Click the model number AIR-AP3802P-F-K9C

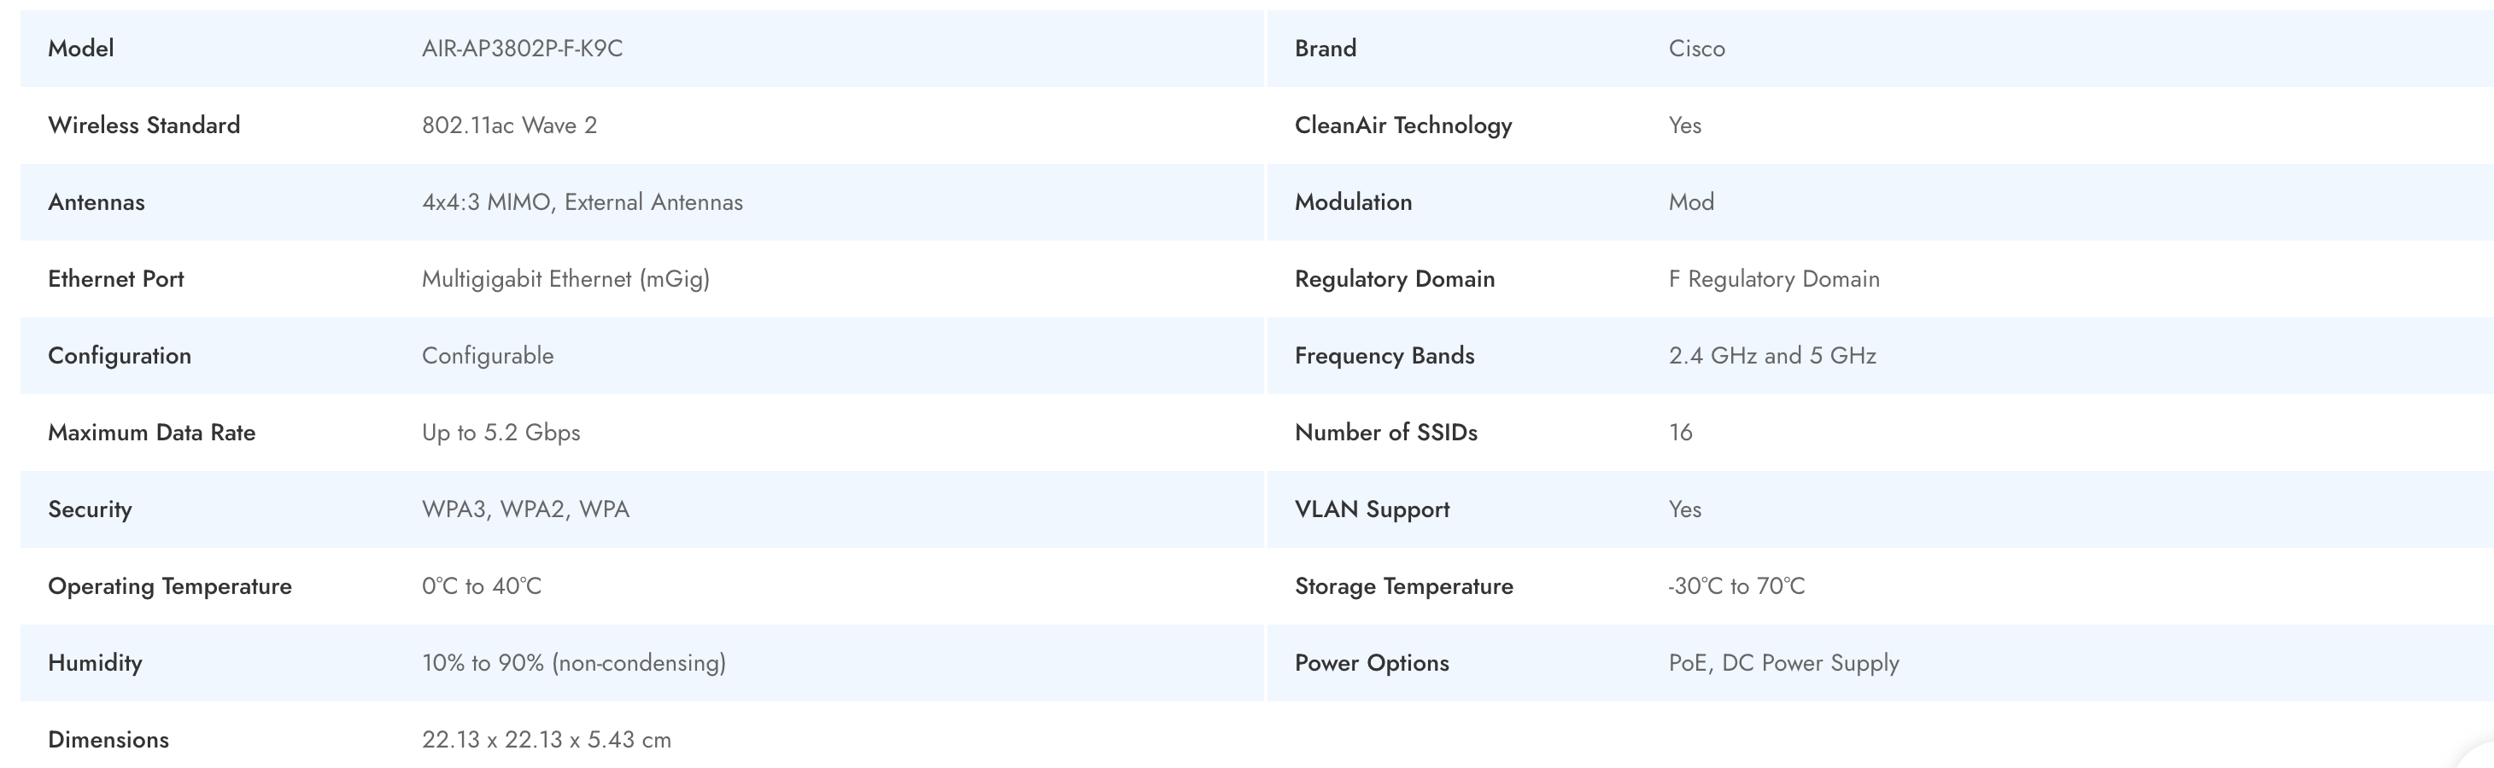[522, 49]
